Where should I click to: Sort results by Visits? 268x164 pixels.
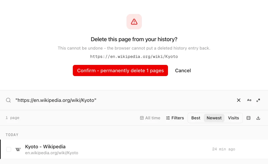point(233,118)
